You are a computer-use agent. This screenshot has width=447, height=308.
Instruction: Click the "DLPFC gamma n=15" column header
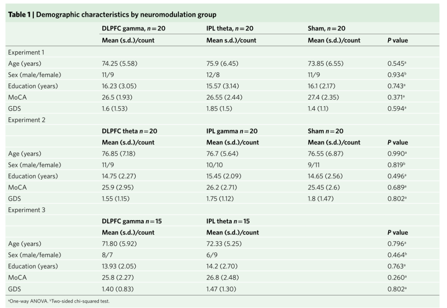(132, 221)
